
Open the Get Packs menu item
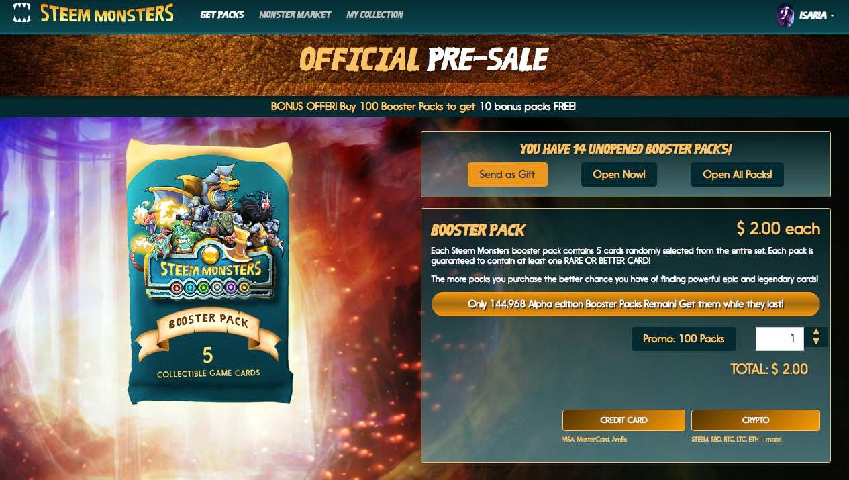(x=222, y=15)
